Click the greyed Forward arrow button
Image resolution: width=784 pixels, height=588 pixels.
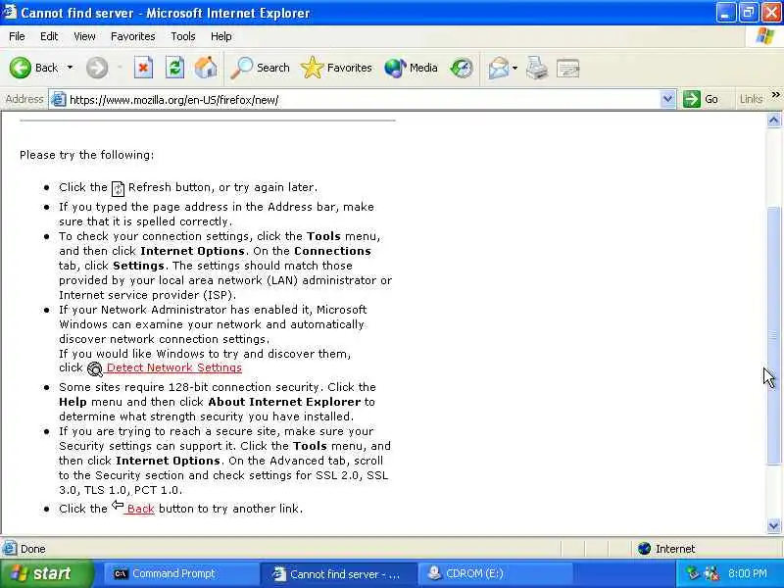pos(96,68)
